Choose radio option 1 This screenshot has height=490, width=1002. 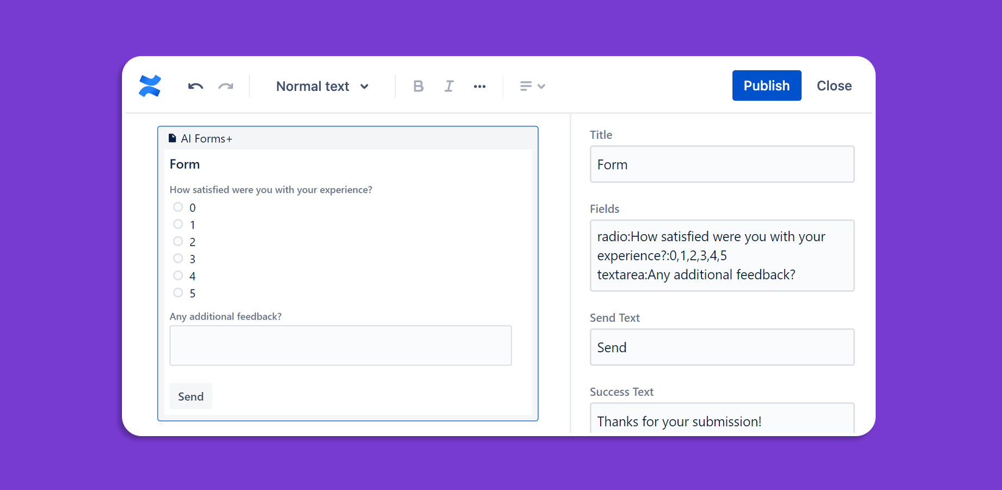178,224
